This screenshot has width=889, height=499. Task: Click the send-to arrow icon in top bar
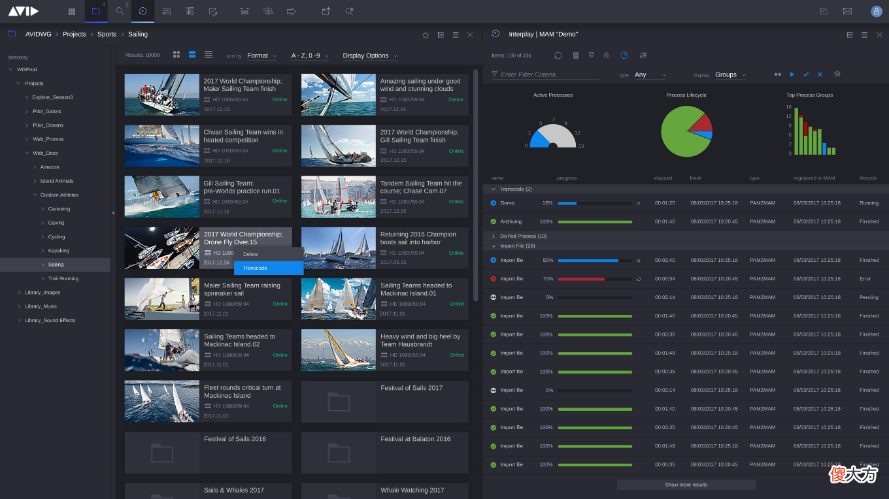click(x=292, y=11)
